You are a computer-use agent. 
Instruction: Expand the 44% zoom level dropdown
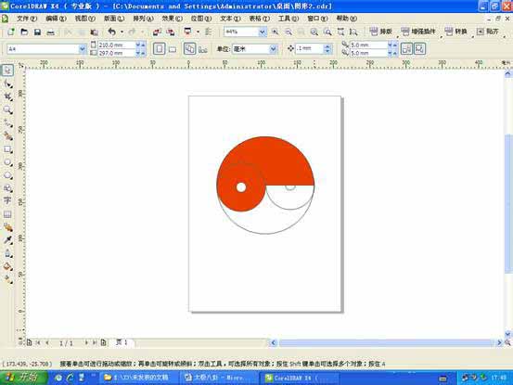[x=263, y=32]
